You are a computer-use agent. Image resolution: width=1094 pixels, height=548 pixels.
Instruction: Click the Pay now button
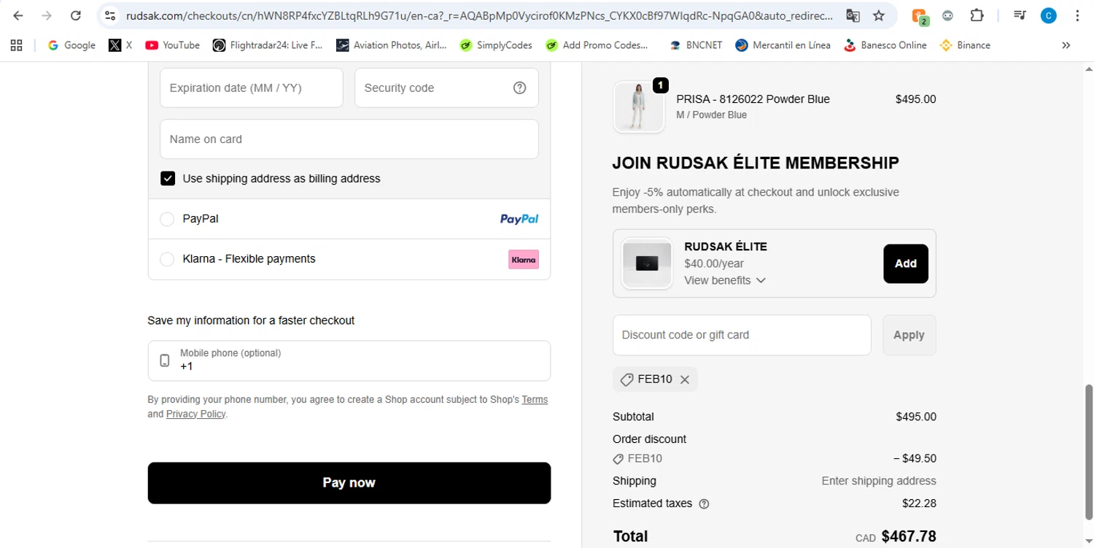349,483
